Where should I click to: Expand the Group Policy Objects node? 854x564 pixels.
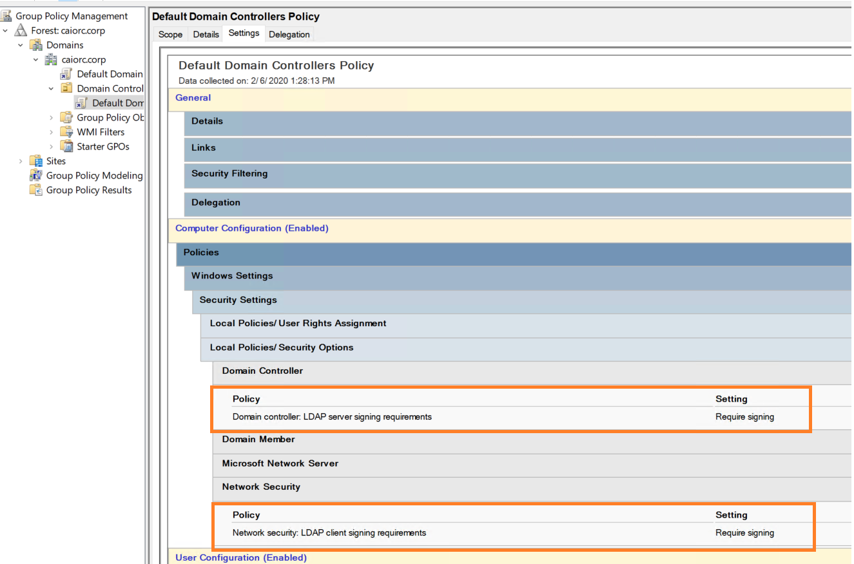pyautogui.click(x=52, y=117)
